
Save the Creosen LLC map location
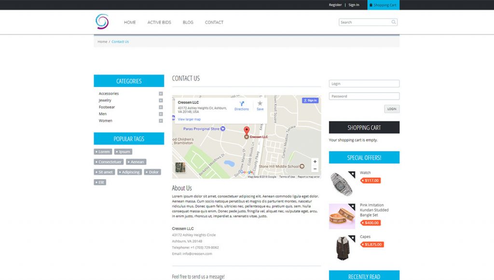pos(260,106)
